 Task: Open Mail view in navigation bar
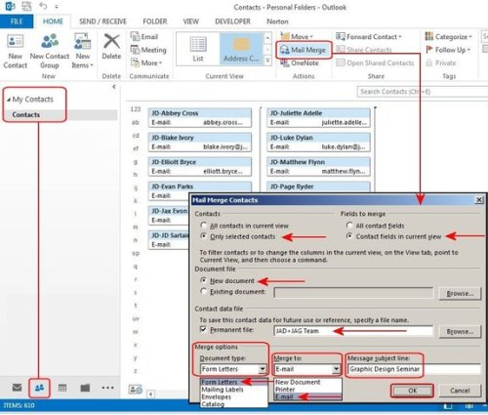pyautogui.click(x=17, y=388)
